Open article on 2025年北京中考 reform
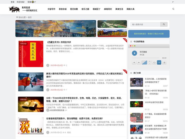 [x=84, y=100]
